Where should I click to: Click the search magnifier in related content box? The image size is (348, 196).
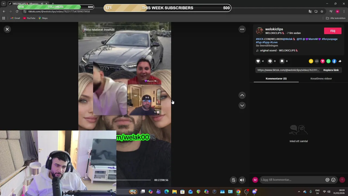point(163,30)
